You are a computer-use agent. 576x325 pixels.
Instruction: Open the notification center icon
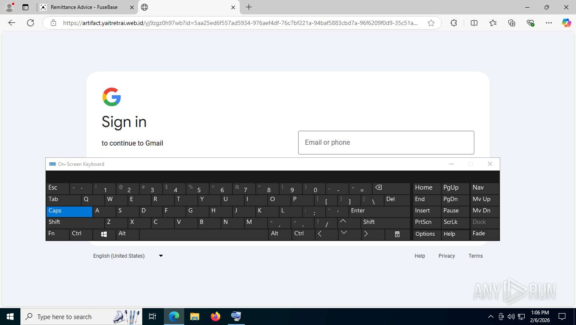(x=562, y=317)
